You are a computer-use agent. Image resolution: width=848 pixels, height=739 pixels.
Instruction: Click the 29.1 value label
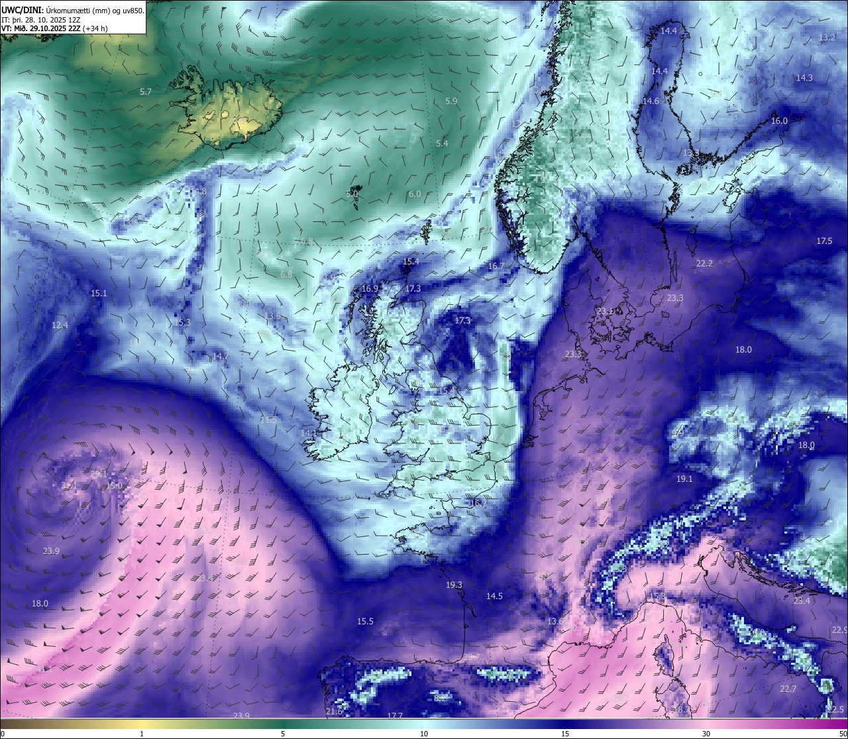tap(99, 475)
